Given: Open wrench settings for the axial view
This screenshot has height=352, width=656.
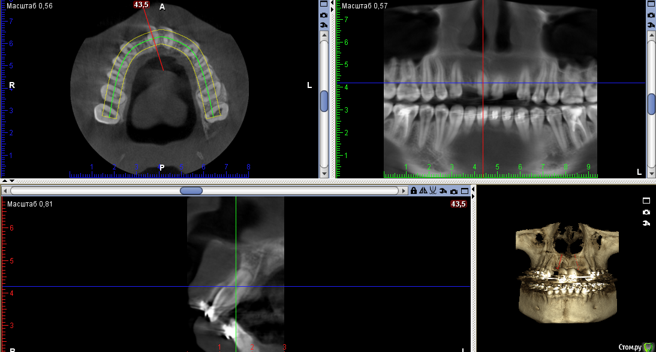Looking at the screenshot, I should 324,24.
